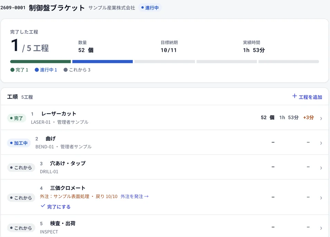Select the 穴あけ・タップ process name

click(x=68, y=163)
